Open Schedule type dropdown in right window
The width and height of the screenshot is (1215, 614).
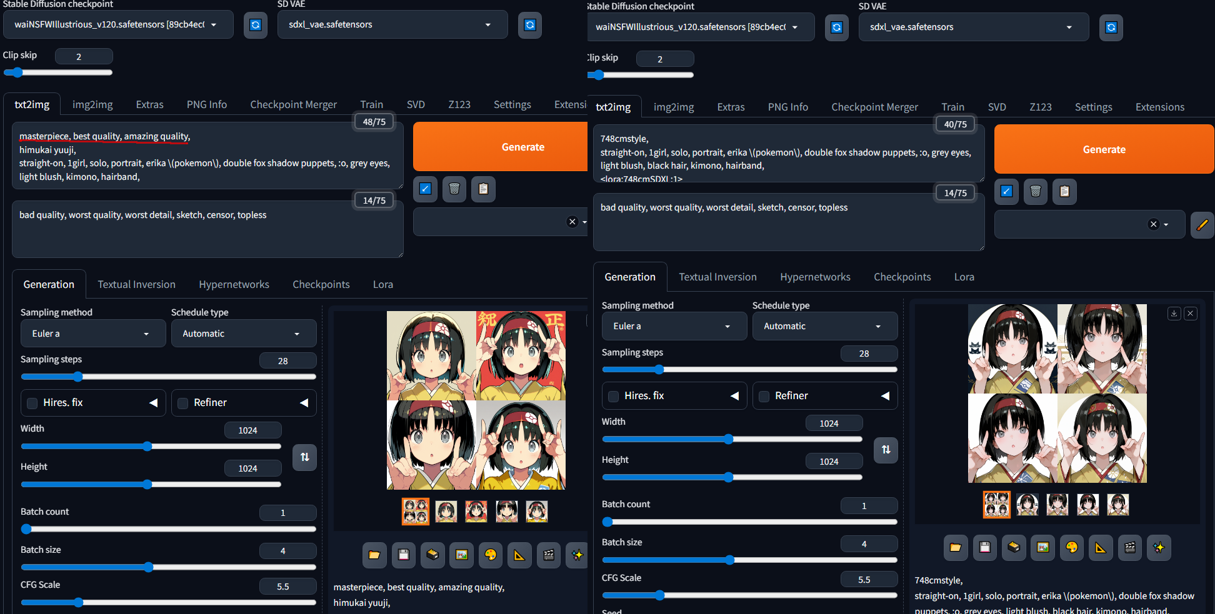click(x=825, y=326)
